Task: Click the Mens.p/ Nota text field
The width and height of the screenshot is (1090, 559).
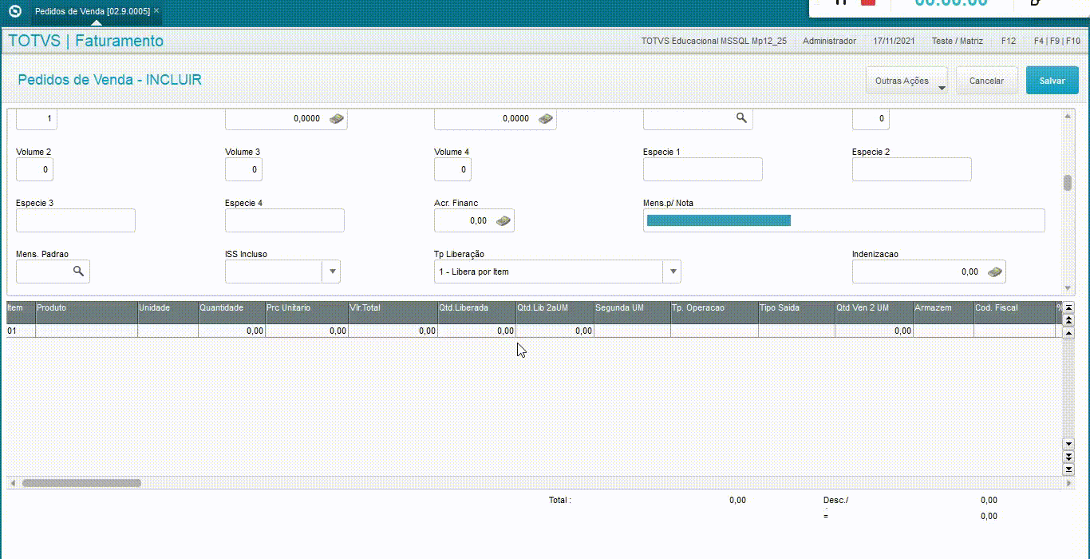Action: (x=843, y=220)
